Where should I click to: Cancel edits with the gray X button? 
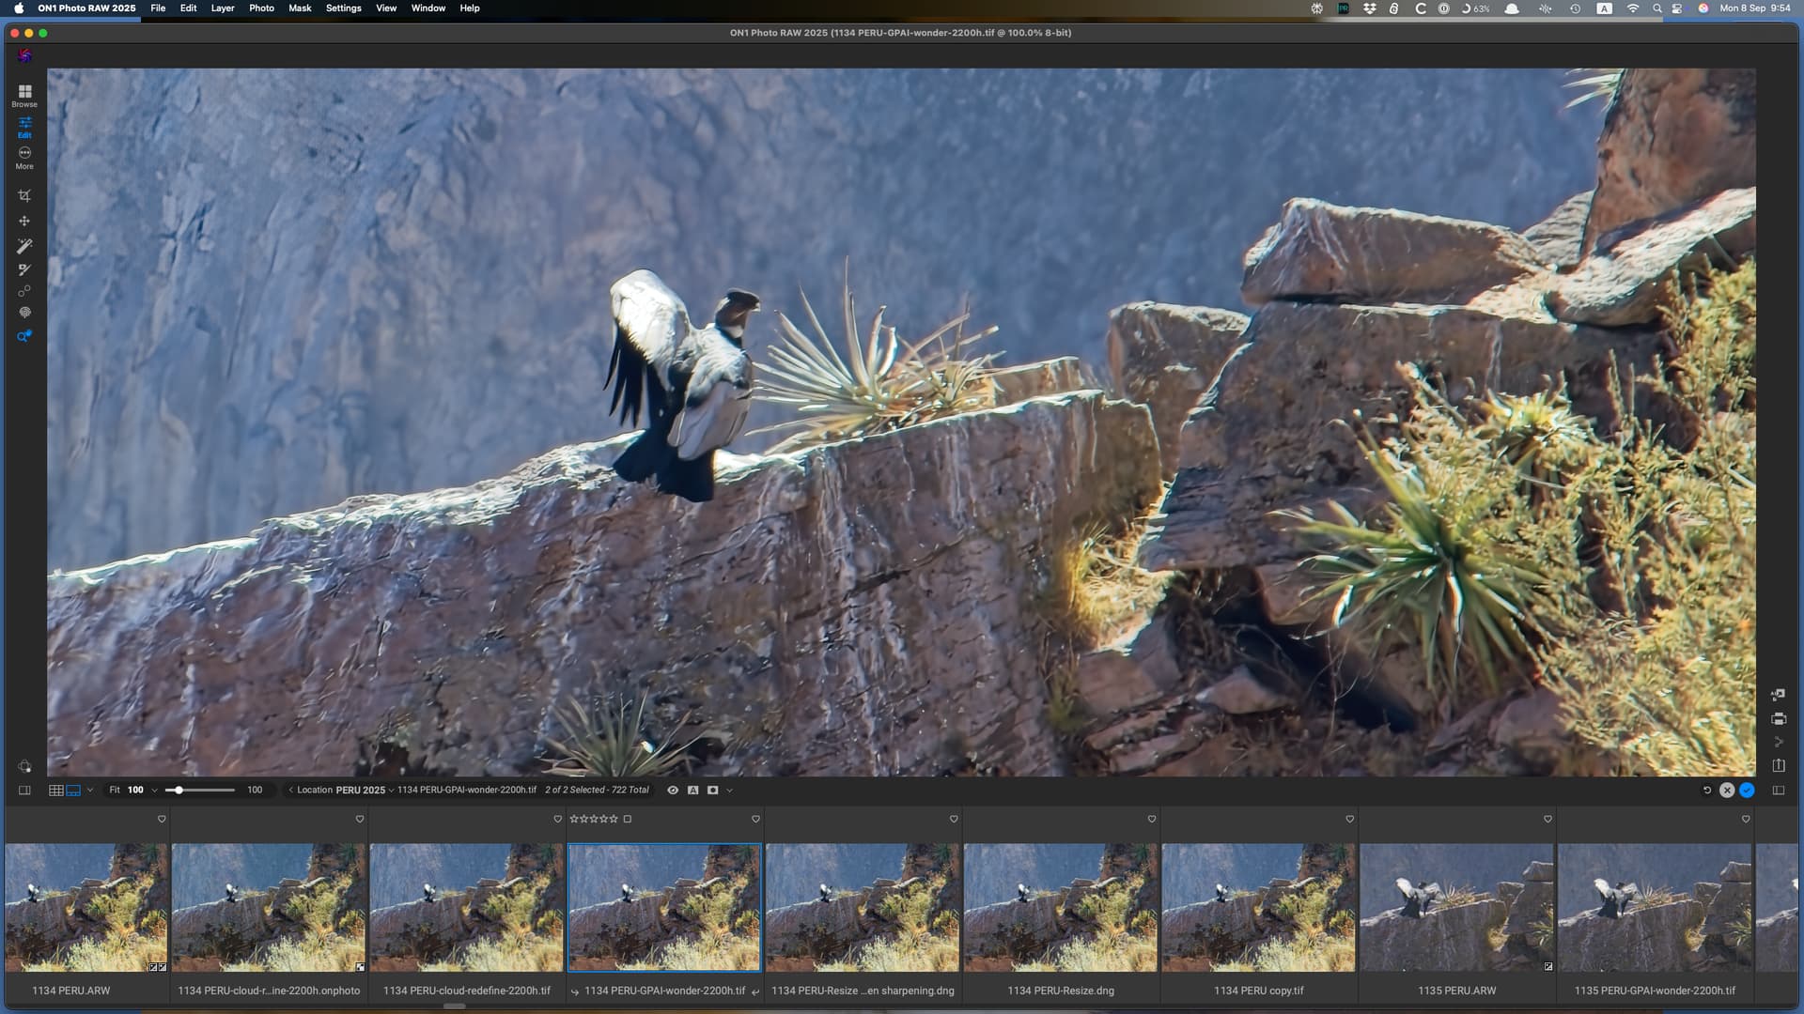point(1727,791)
